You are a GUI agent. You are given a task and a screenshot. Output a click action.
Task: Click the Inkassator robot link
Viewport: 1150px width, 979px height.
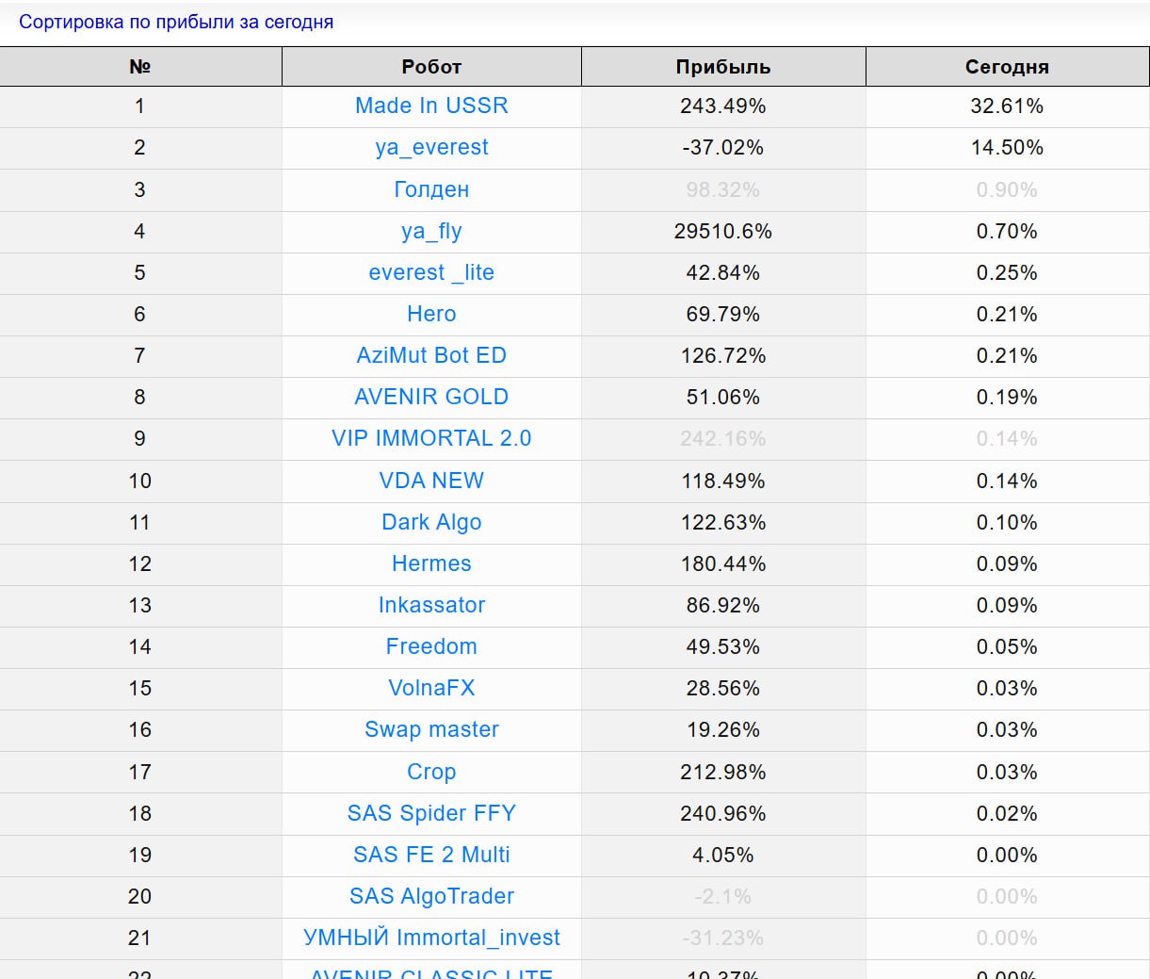(x=431, y=605)
